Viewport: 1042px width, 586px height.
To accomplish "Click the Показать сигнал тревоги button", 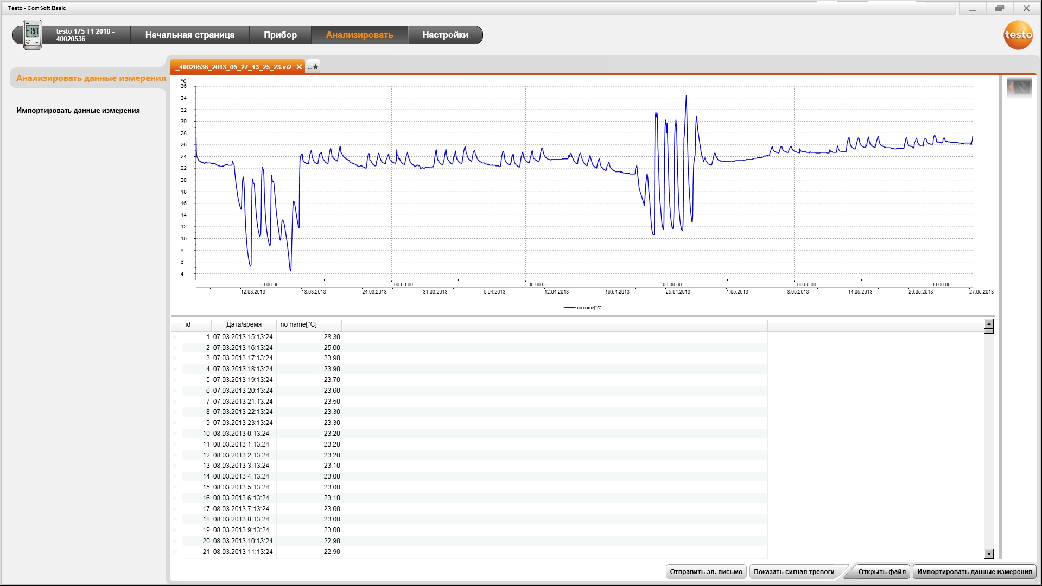I will click(x=794, y=571).
